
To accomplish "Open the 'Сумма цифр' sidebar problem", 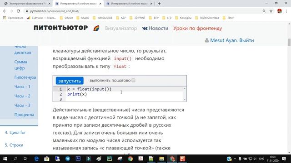I will (x=20, y=65).
